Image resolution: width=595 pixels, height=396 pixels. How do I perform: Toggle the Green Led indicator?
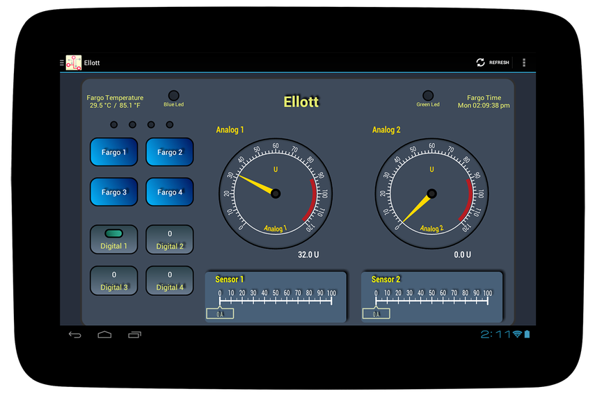(428, 96)
